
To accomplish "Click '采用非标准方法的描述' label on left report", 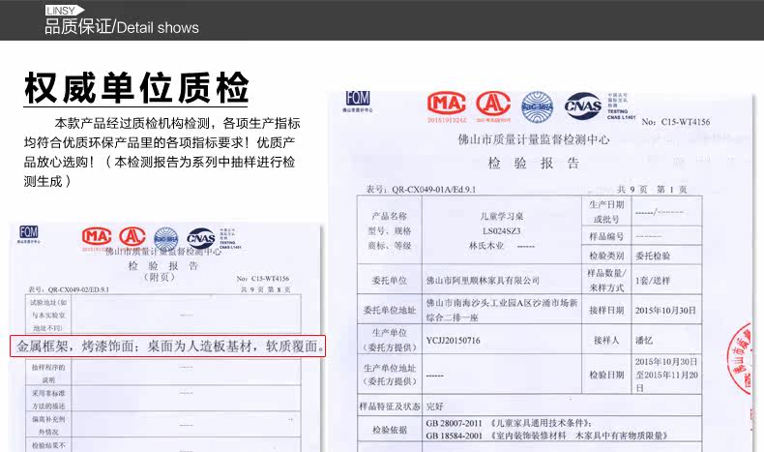I will pyautogui.click(x=48, y=400).
